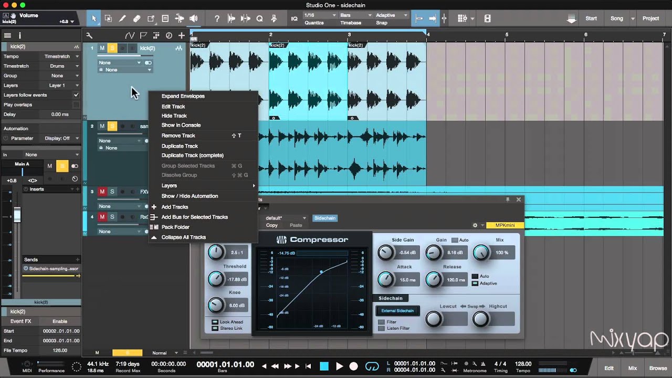Open the Layers submenu in the context menu
Viewport: 672px width, 378px height.
coord(202,185)
